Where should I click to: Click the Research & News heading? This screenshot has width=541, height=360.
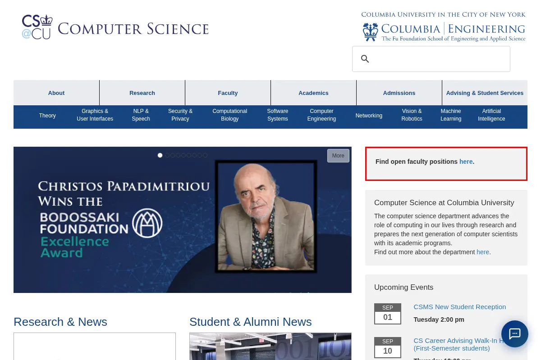pyautogui.click(x=60, y=322)
